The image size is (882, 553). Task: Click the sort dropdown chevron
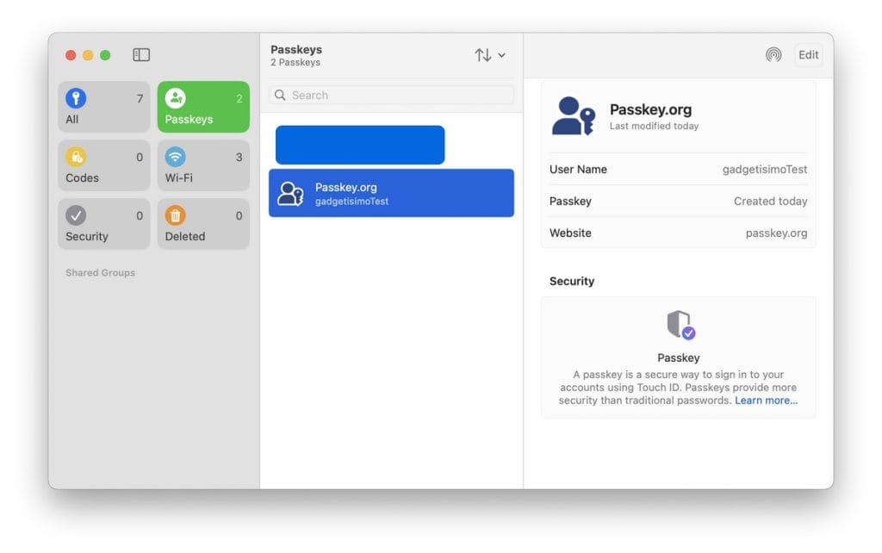point(502,55)
